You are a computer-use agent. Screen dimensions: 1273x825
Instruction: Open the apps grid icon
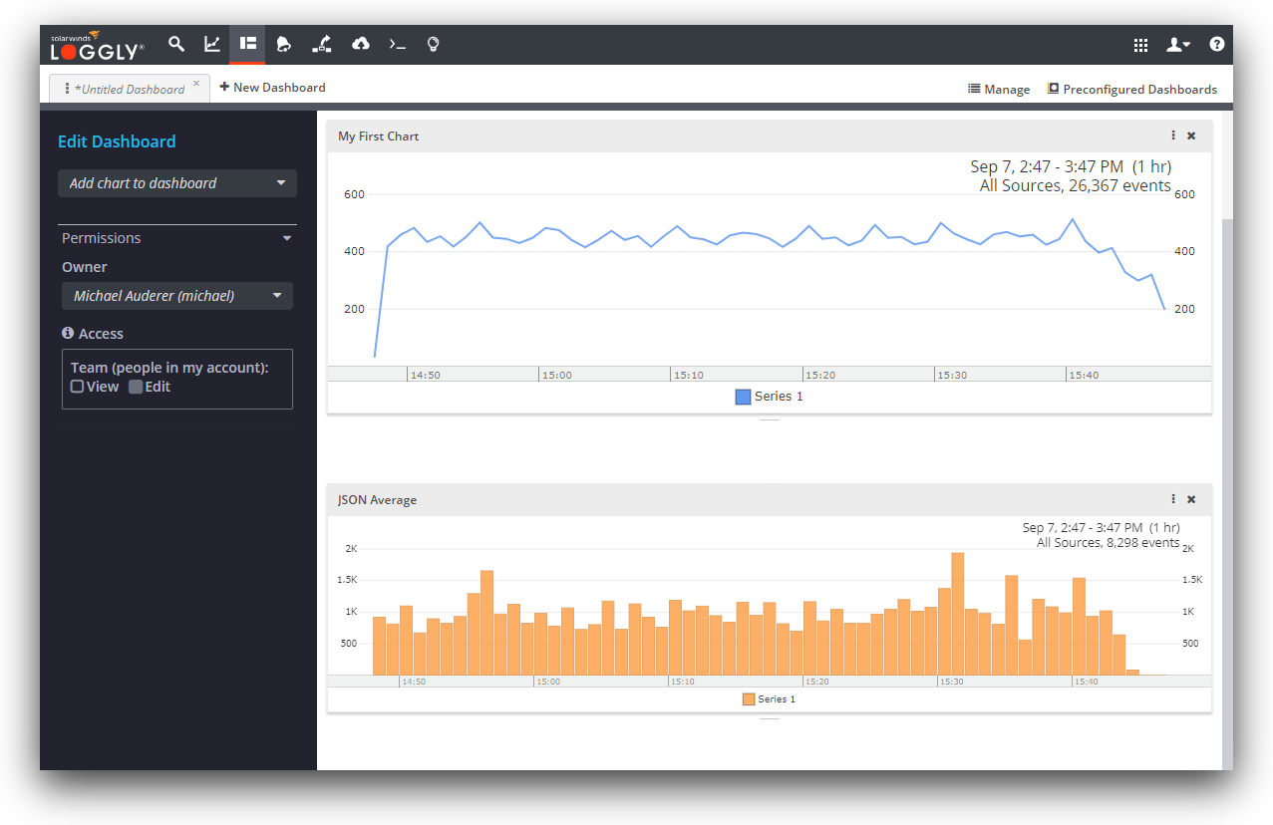click(x=1140, y=45)
